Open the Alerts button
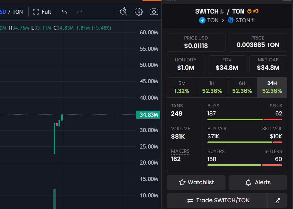This screenshot has height=209, width=293. tap(258, 182)
